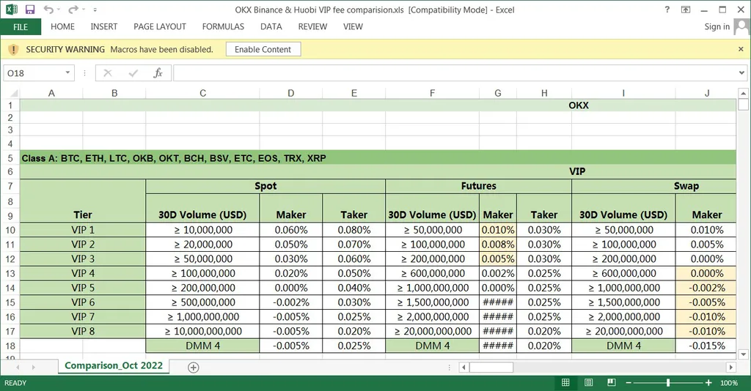Click the Undo arrow icon
This screenshot has height=391, width=751.
(x=48, y=10)
